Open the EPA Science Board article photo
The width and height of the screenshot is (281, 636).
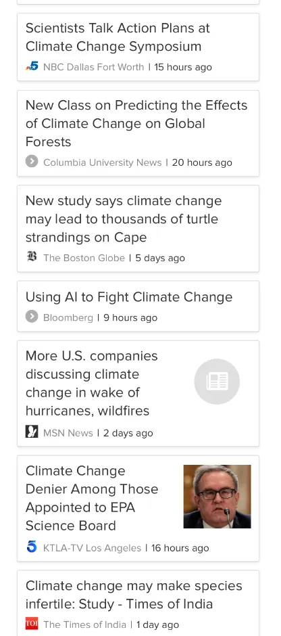coord(217,497)
